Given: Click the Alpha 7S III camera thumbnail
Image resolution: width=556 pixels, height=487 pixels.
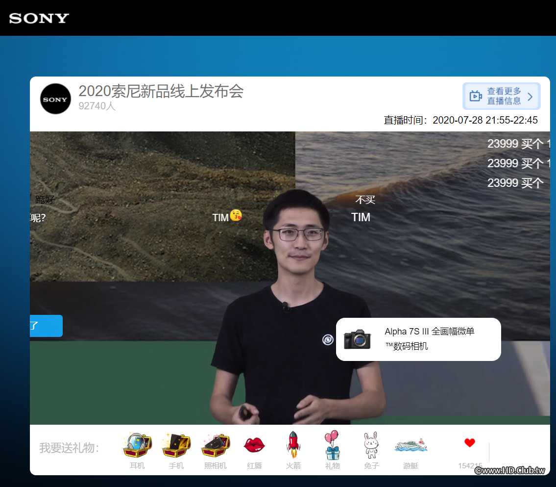Looking at the screenshot, I should coord(358,339).
